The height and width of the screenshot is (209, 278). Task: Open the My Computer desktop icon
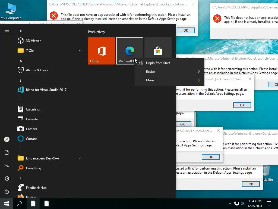tap(11, 11)
